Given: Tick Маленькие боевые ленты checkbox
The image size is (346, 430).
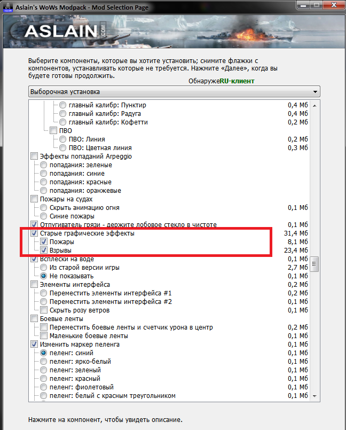Looking at the screenshot, I should pyautogui.click(x=44, y=335).
